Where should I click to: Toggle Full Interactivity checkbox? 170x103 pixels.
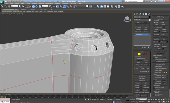(156, 61)
